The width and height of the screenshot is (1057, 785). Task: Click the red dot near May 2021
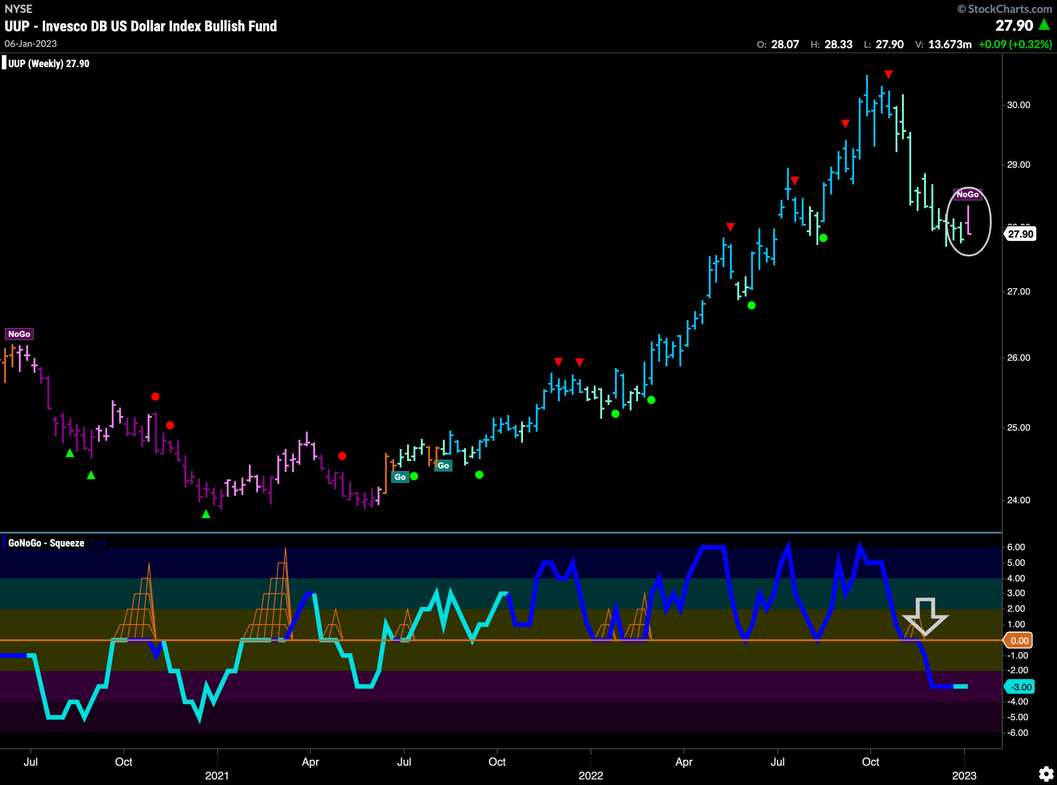click(342, 456)
